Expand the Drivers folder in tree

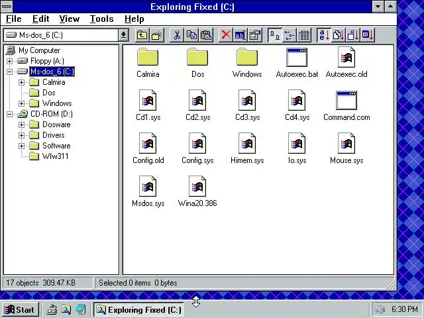[x=21, y=135]
